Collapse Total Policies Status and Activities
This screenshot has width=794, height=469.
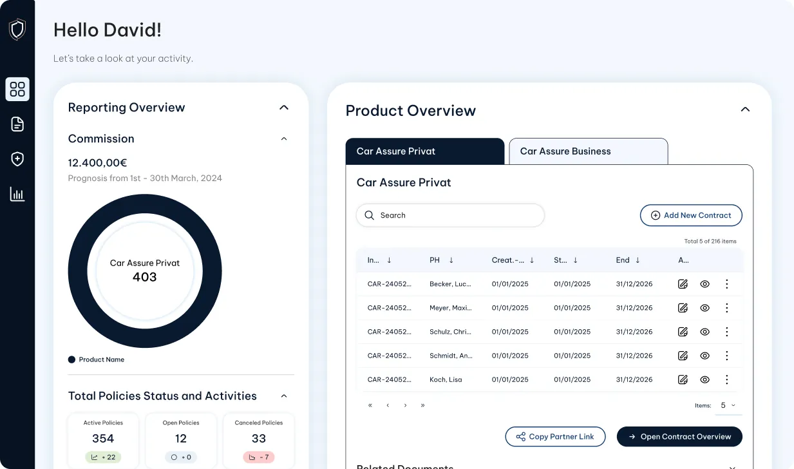284,396
